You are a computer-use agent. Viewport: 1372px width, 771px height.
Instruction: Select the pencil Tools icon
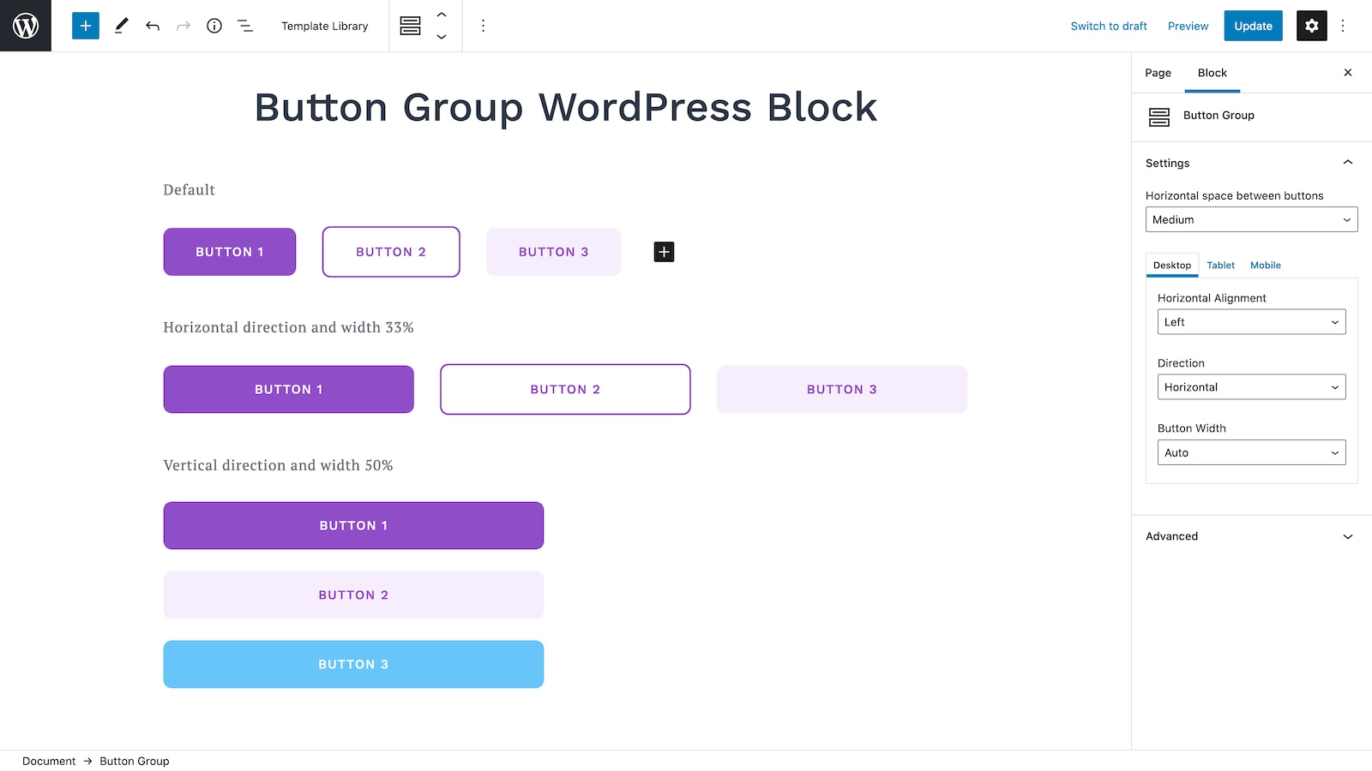[122, 26]
